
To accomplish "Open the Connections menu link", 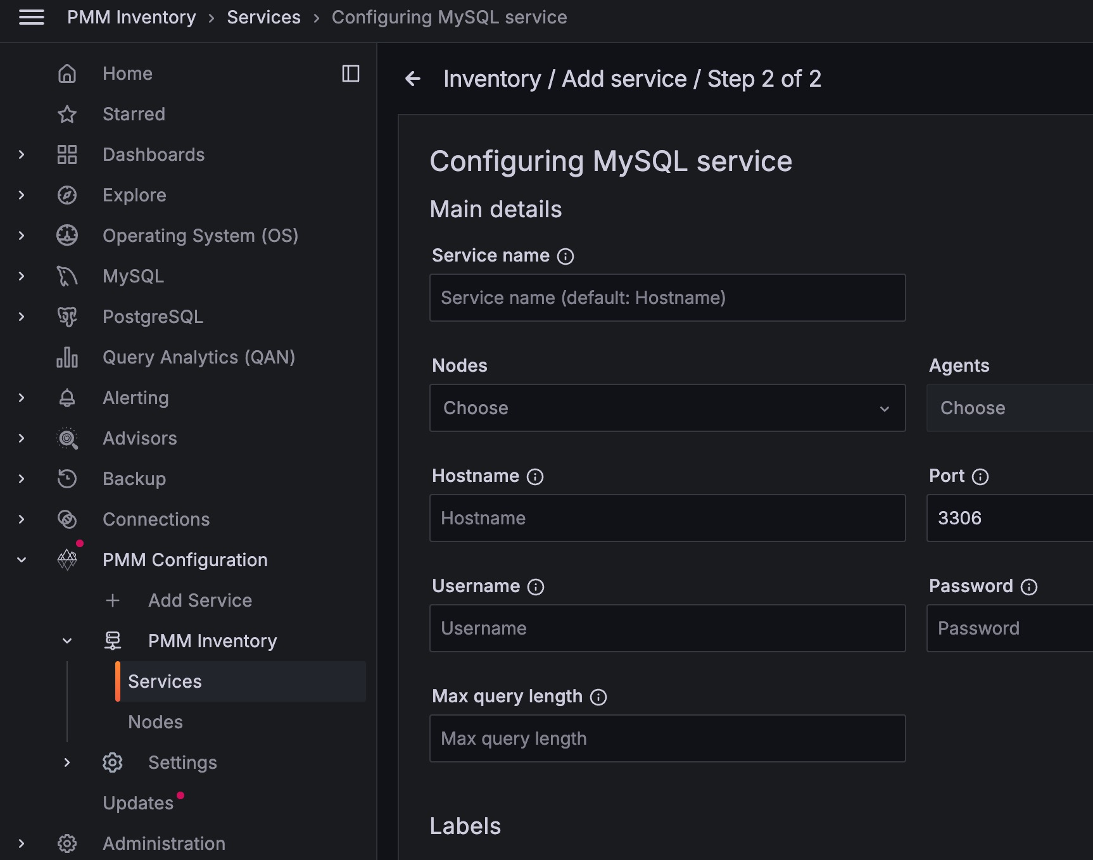I will click(x=156, y=519).
